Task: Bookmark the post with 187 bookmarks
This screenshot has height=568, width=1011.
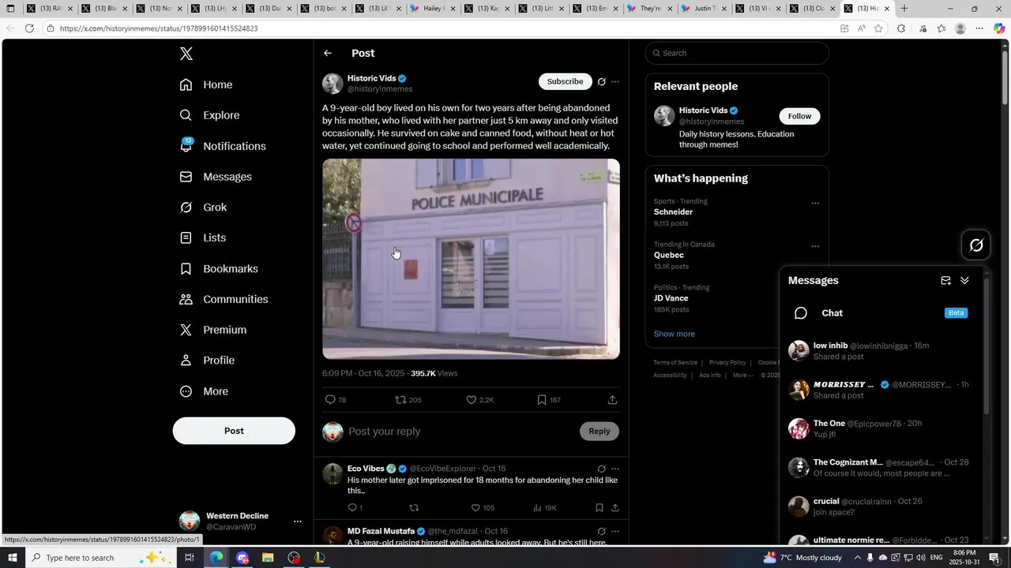Action: coord(542,400)
